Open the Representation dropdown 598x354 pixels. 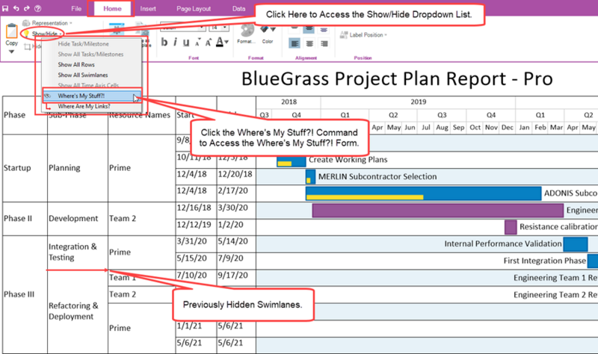[x=71, y=23]
